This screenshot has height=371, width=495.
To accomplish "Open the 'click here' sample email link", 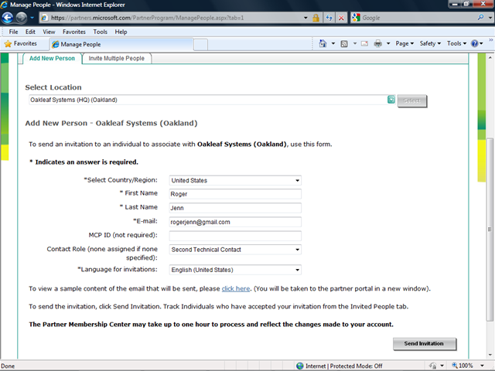I will 236,288.
